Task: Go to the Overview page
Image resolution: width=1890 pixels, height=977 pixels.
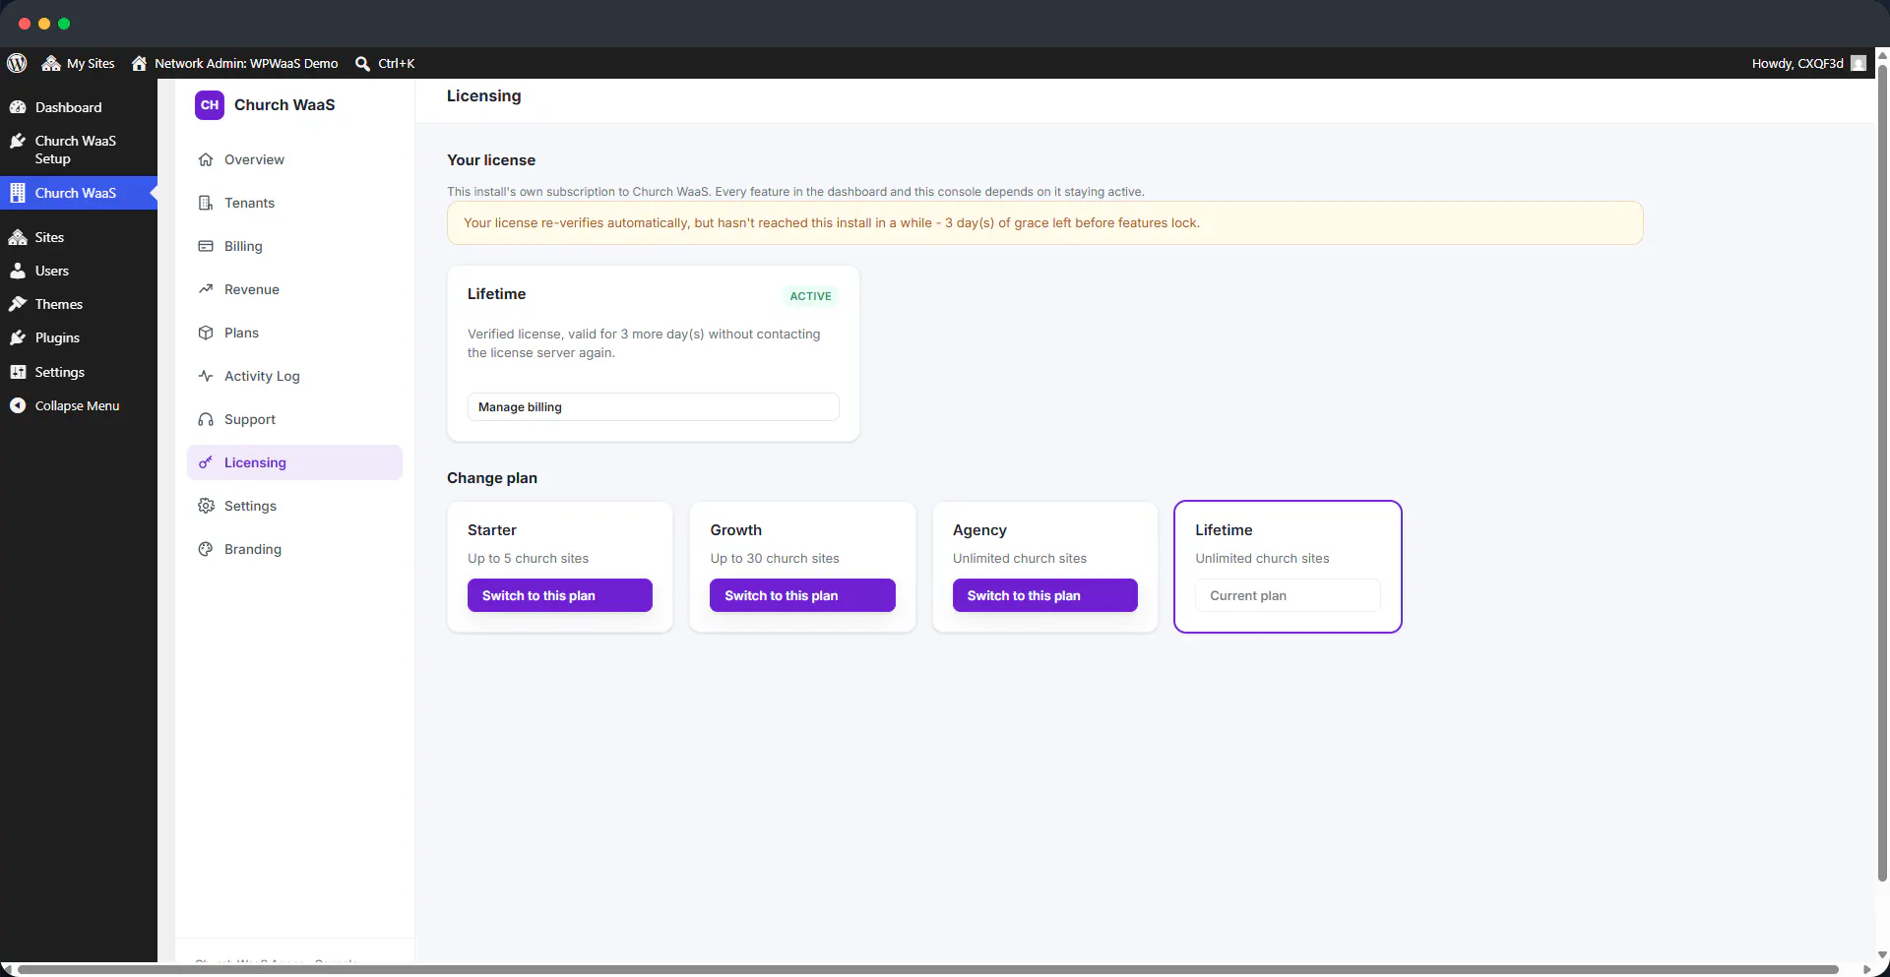Action: (x=294, y=159)
